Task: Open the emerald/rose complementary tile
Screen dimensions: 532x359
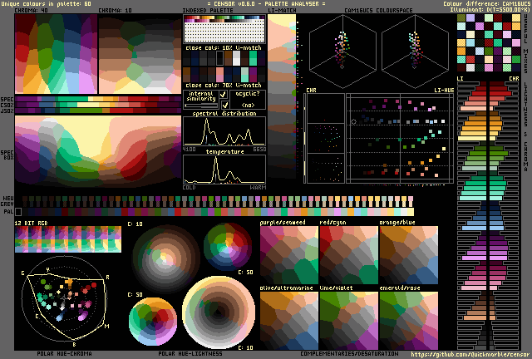Action: 408,321
